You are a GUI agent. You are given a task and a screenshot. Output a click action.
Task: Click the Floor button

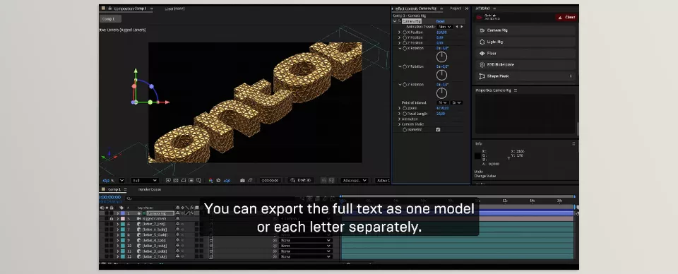(525, 53)
